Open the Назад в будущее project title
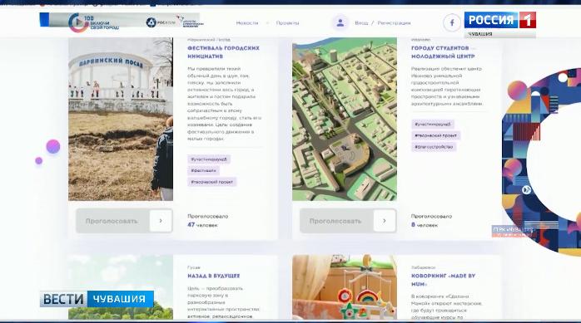The image size is (581, 323). click(213, 276)
